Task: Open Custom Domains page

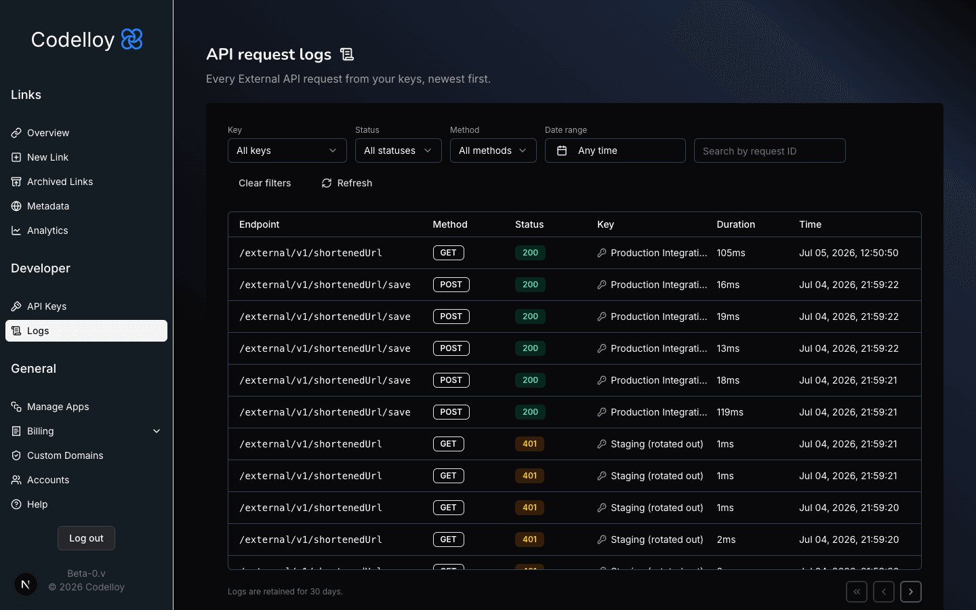Action: (86, 455)
